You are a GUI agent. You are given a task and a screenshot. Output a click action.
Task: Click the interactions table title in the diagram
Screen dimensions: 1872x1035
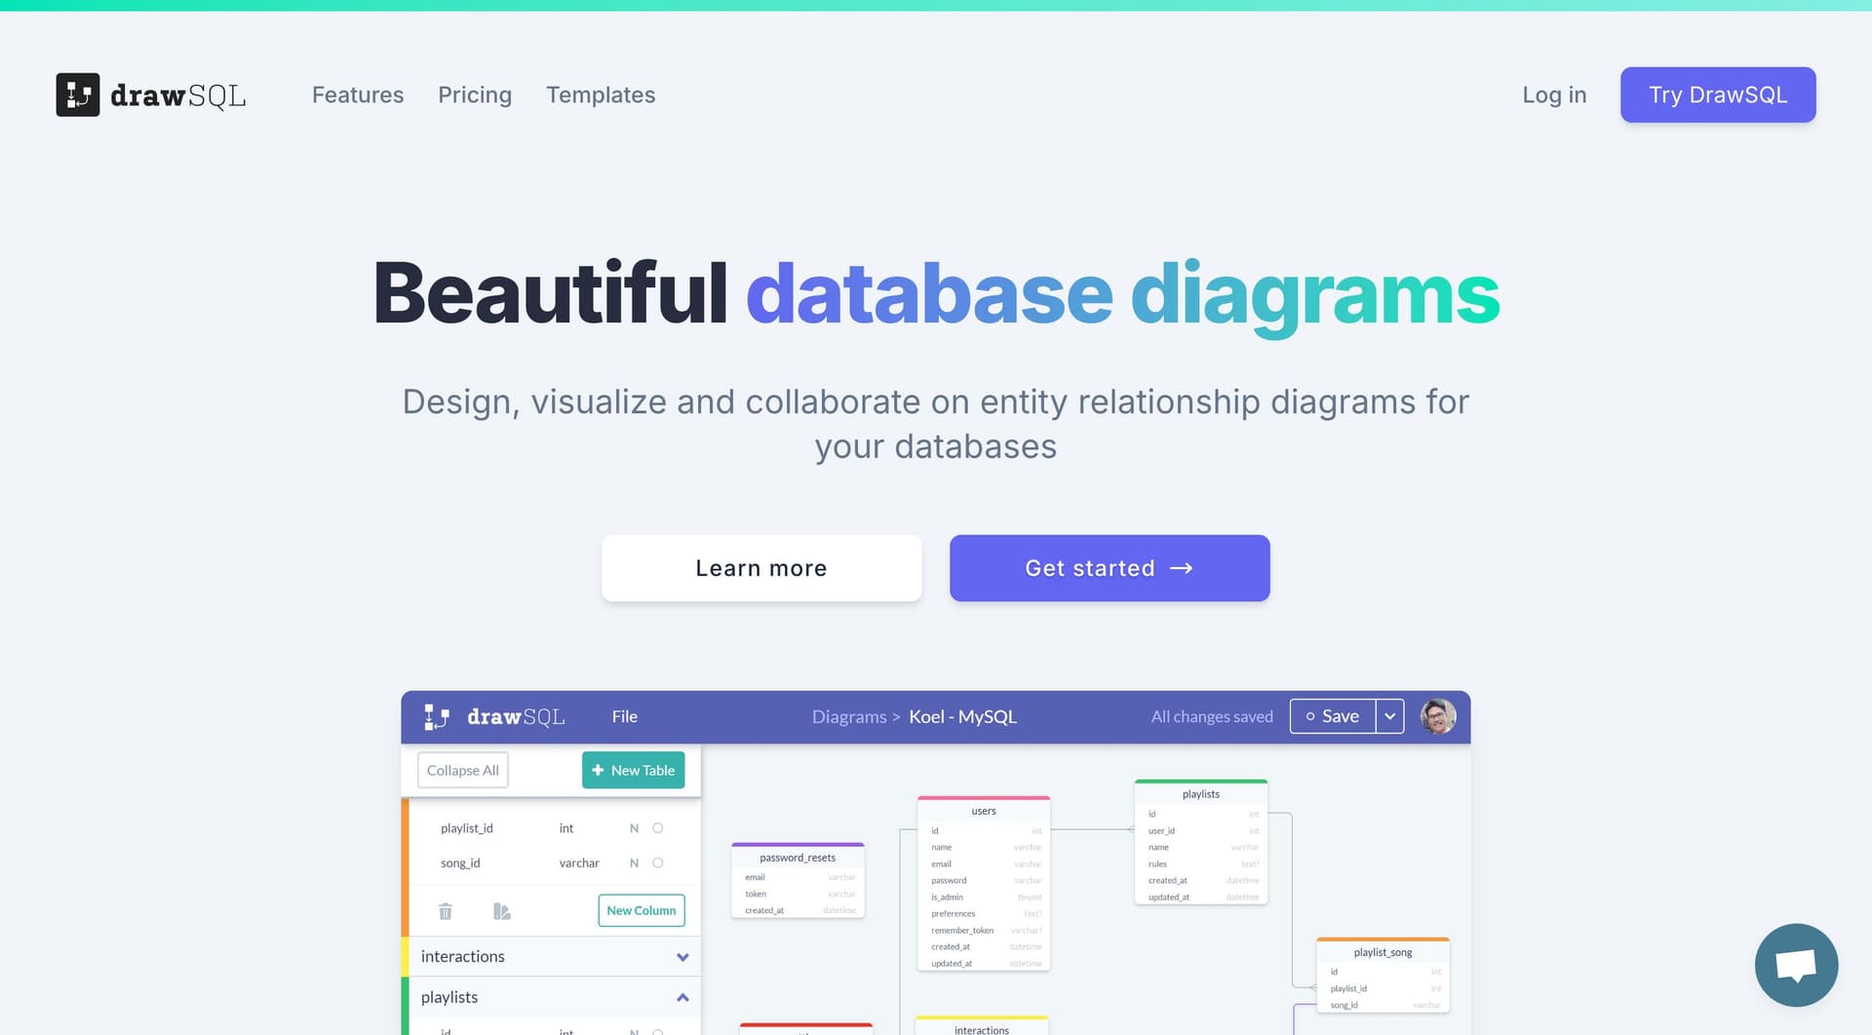pyautogui.click(x=982, y=1029)
